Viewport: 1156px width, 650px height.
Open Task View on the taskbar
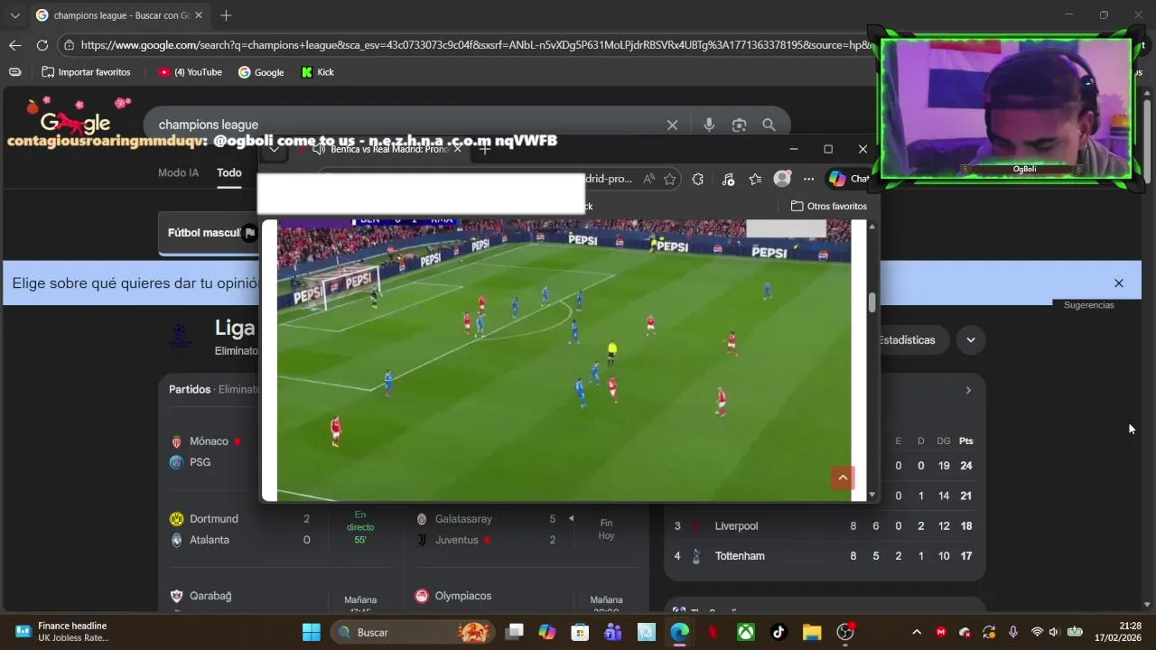point(514,632)
